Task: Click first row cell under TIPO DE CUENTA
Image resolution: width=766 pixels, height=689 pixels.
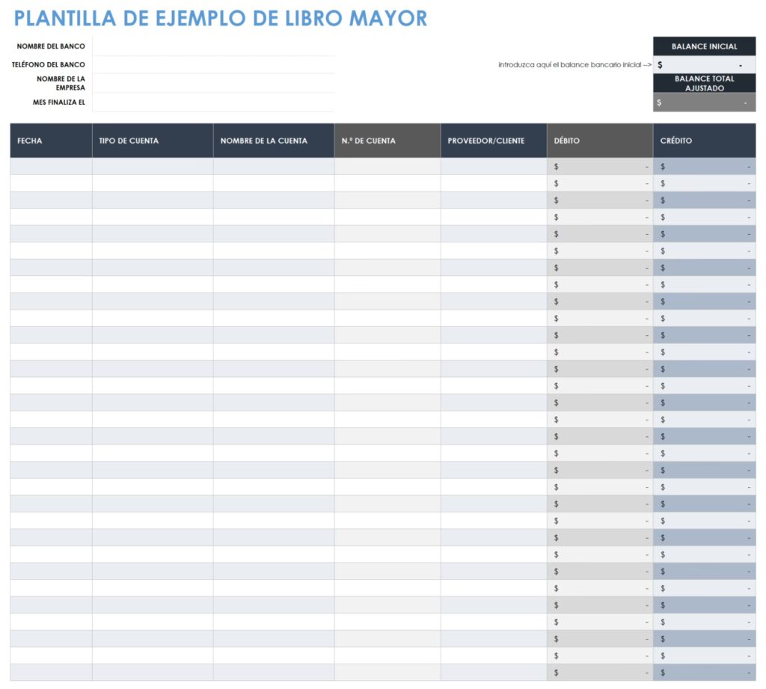Action: click(x=153, y=166)
